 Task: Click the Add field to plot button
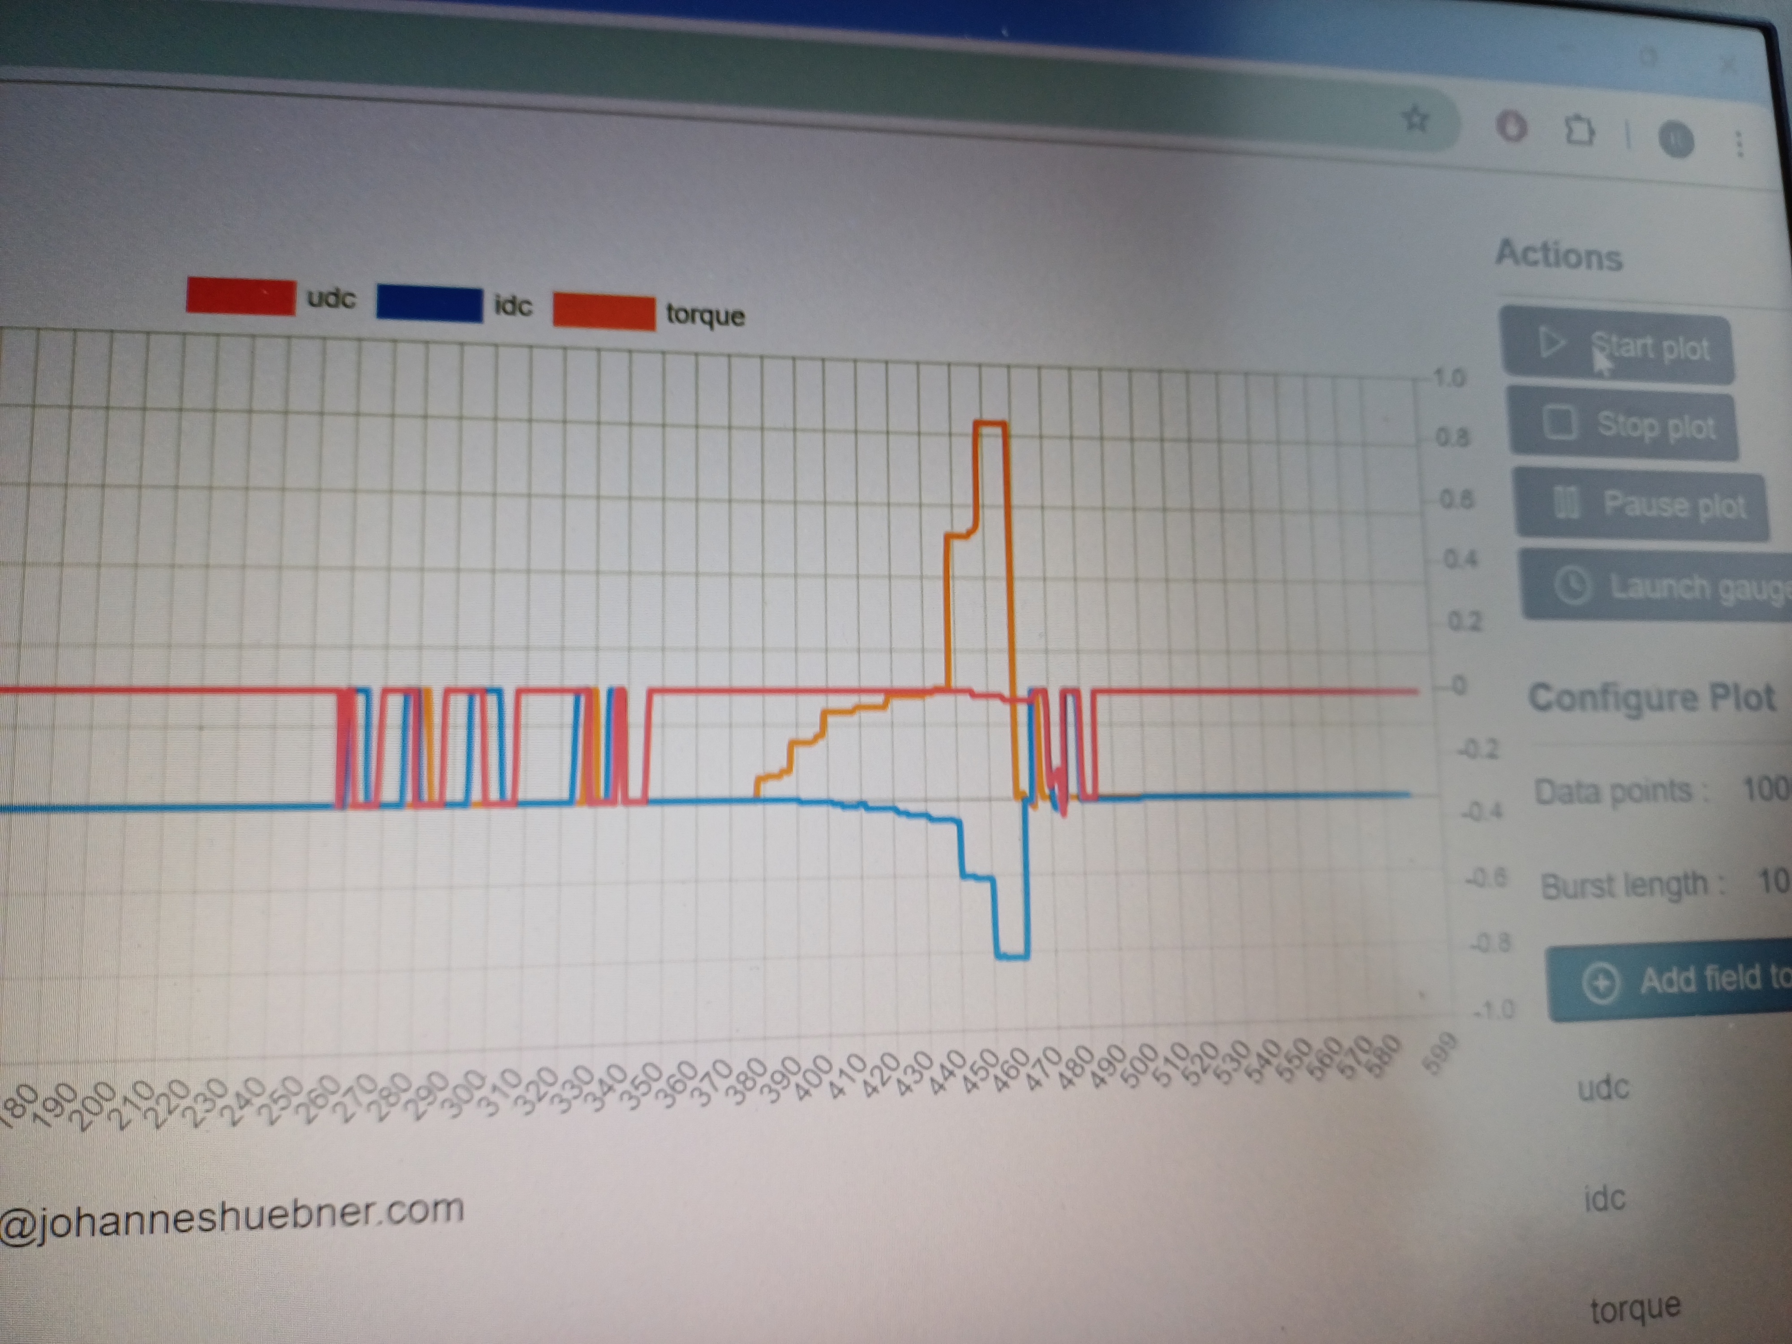coord(1671,981)
